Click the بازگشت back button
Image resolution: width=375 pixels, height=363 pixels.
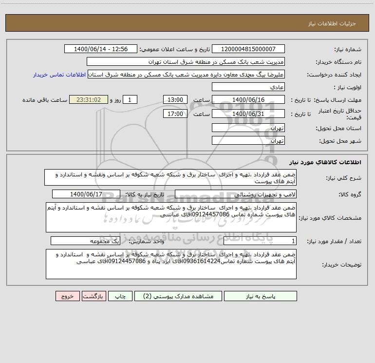tap(94, 296)
